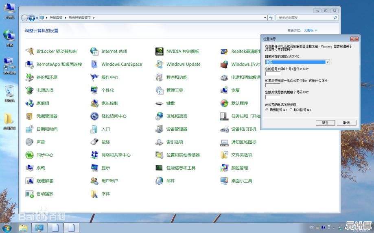This screenshot has width=374, height=233.
Task: Click the Windows Start orb
Action: point(7,228)
